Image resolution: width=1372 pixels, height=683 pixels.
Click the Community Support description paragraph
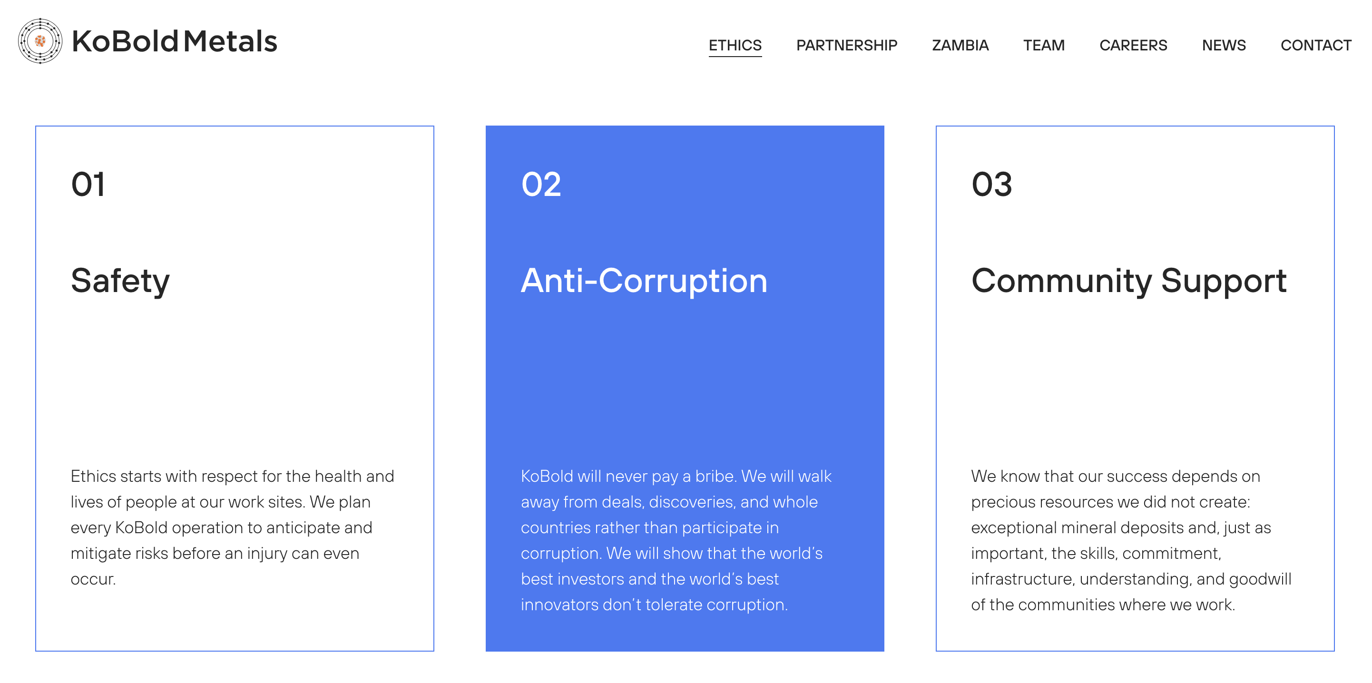click(x=1131, y=540)
